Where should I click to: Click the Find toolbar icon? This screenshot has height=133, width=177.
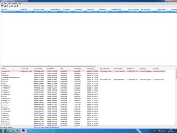point(15,6)
